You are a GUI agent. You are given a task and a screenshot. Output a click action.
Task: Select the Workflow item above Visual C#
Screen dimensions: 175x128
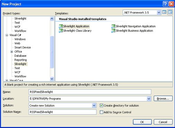(20, 31)
